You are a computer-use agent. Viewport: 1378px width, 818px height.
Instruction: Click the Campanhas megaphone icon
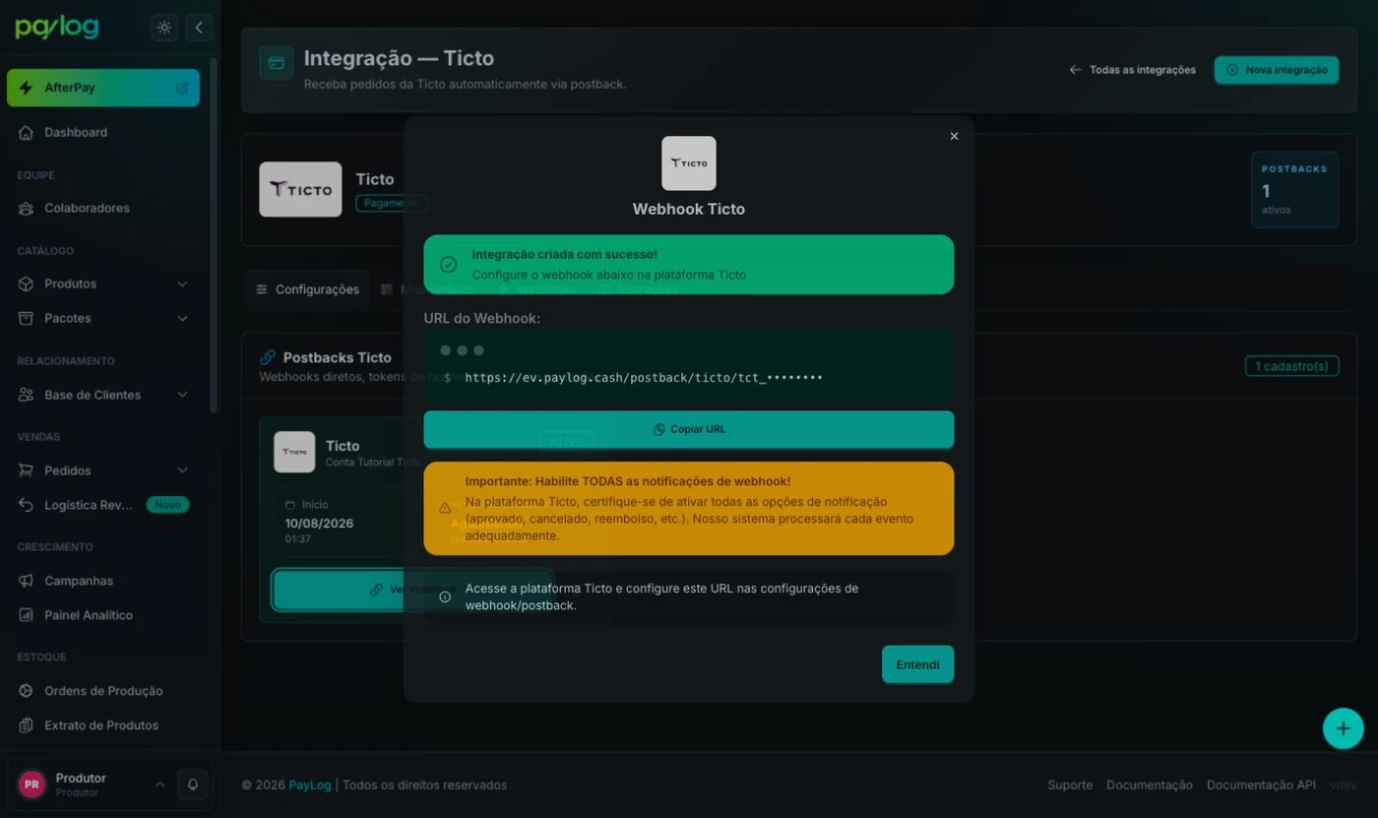pyautogui.click(x=27, y=581)
